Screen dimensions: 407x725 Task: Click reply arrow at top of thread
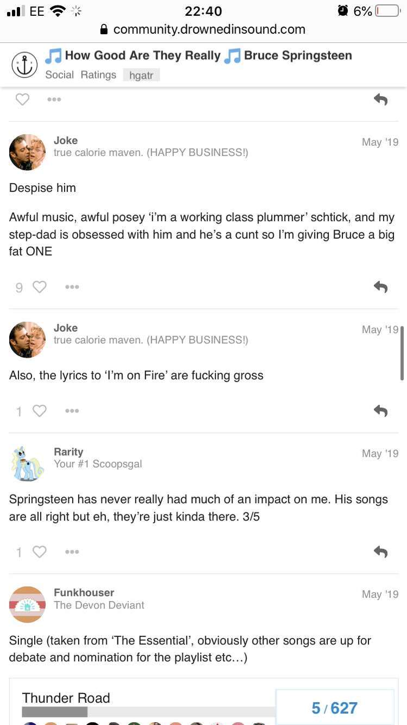(x=380, y=99)
